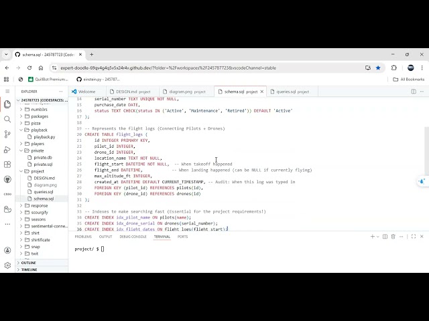Switch to the DESIGN.md tab
Screen dimensions: 429x321
pyautogui.click(x=133, y=92)
